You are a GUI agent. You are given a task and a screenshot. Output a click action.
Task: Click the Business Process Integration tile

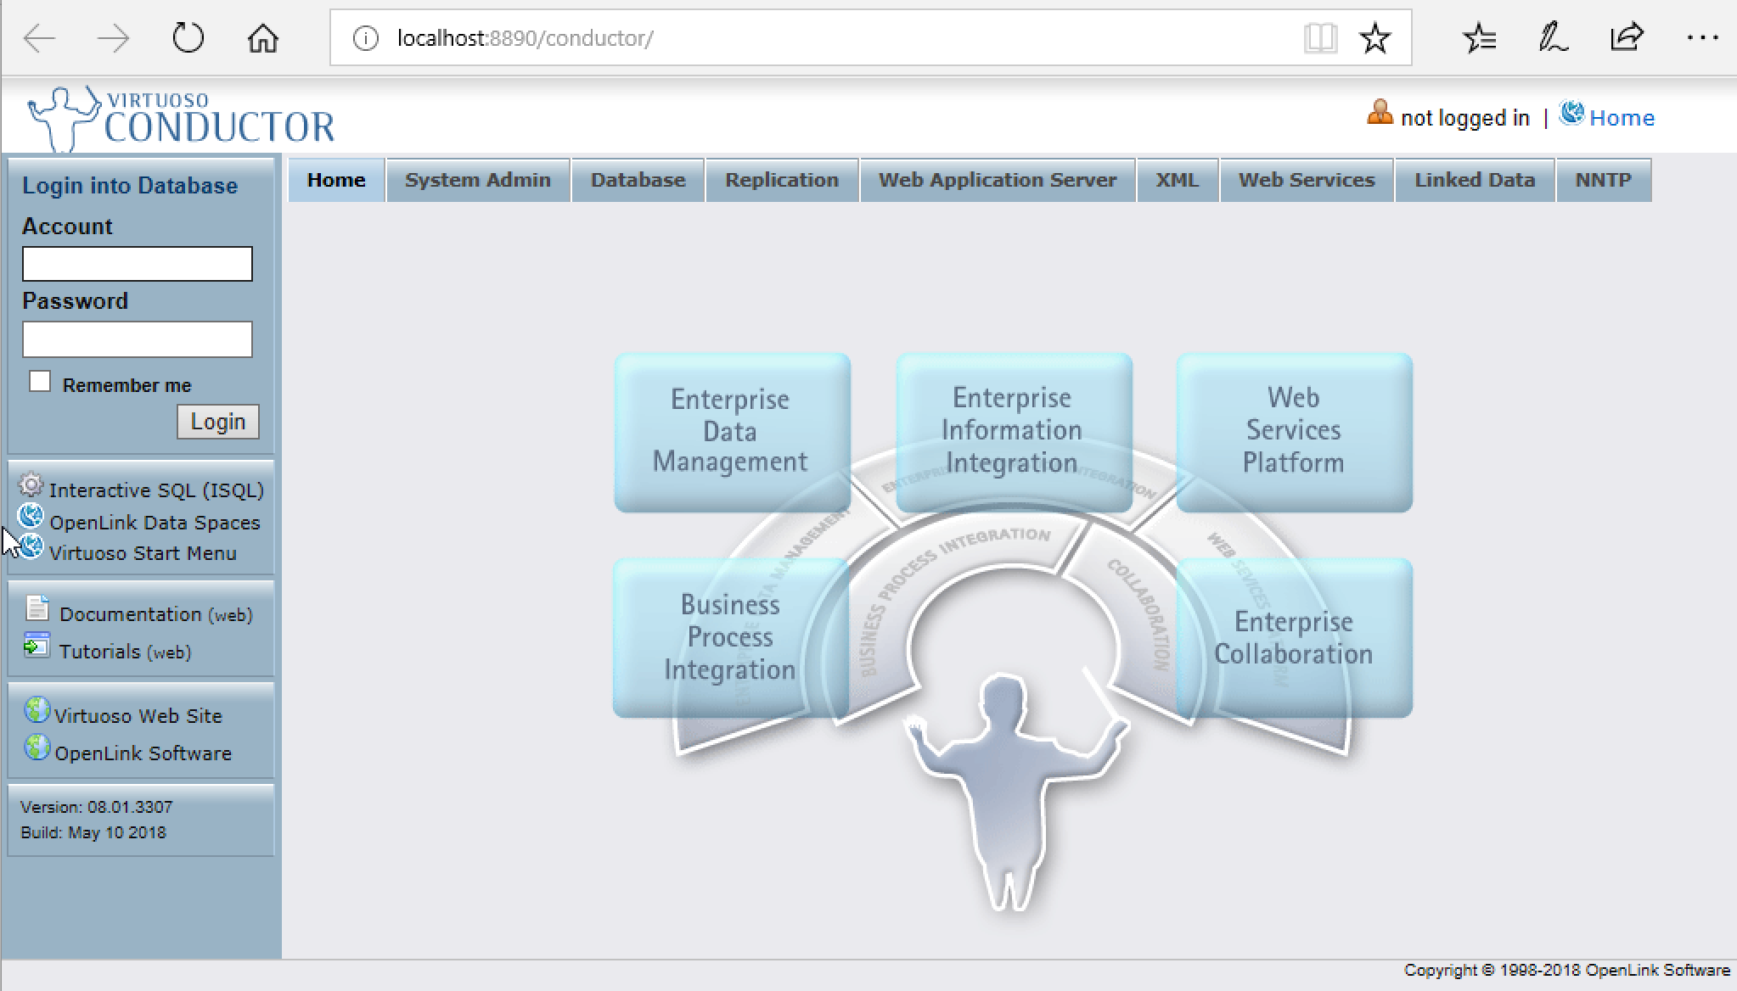point(730,638)
